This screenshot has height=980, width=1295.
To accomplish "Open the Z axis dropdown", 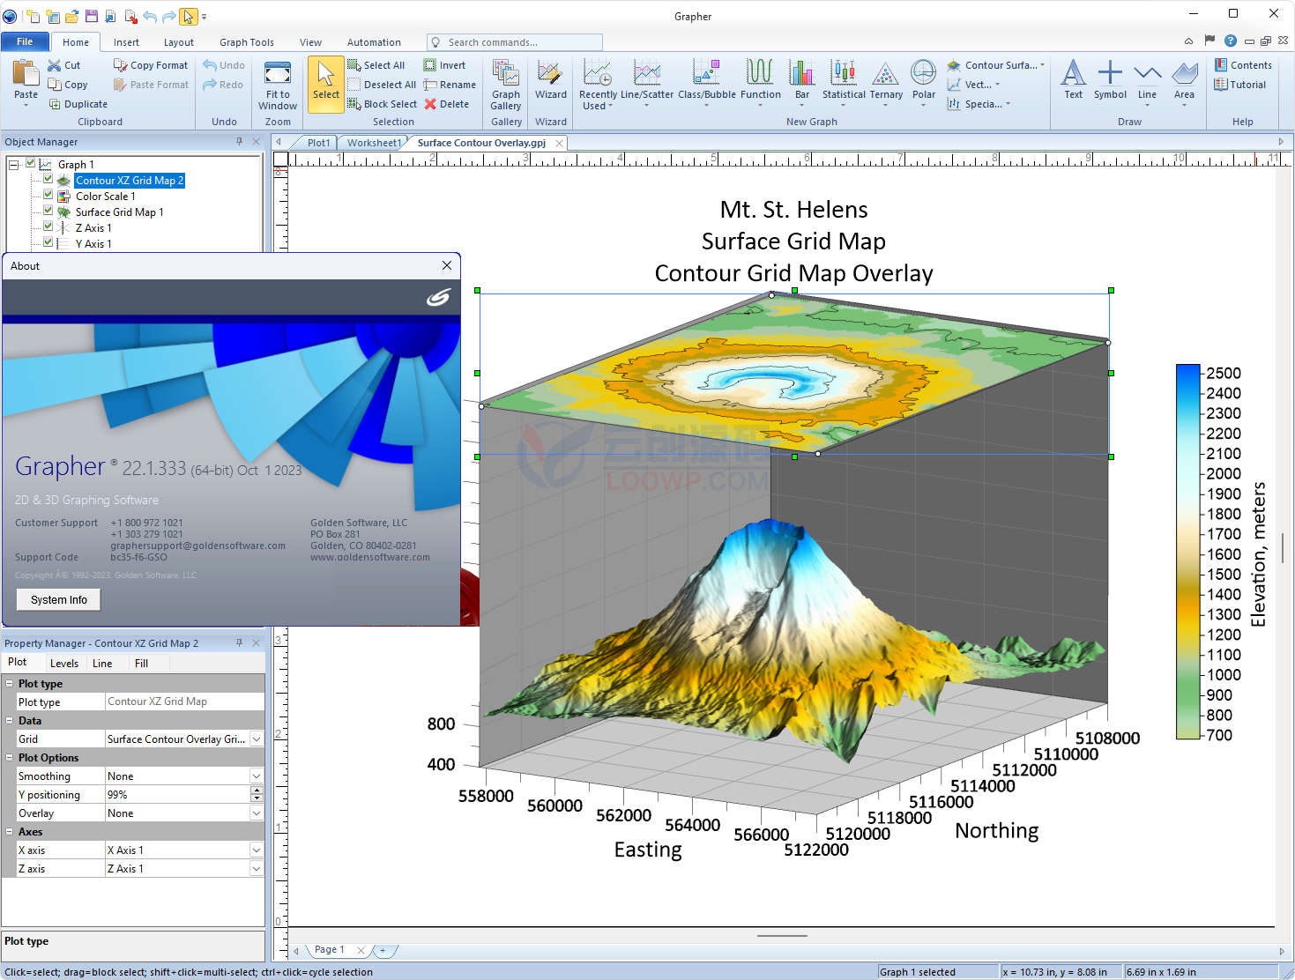I will tap(257, 869).
